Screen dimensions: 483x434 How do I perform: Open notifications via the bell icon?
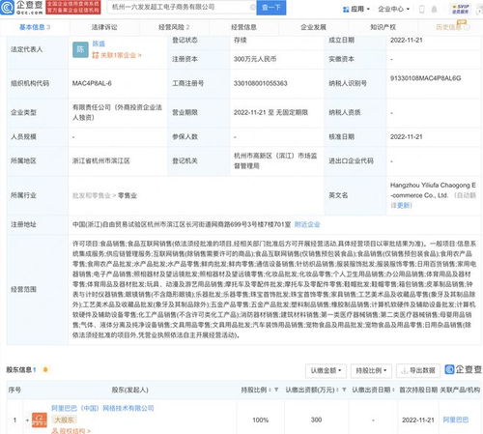(x=434, y=10)
